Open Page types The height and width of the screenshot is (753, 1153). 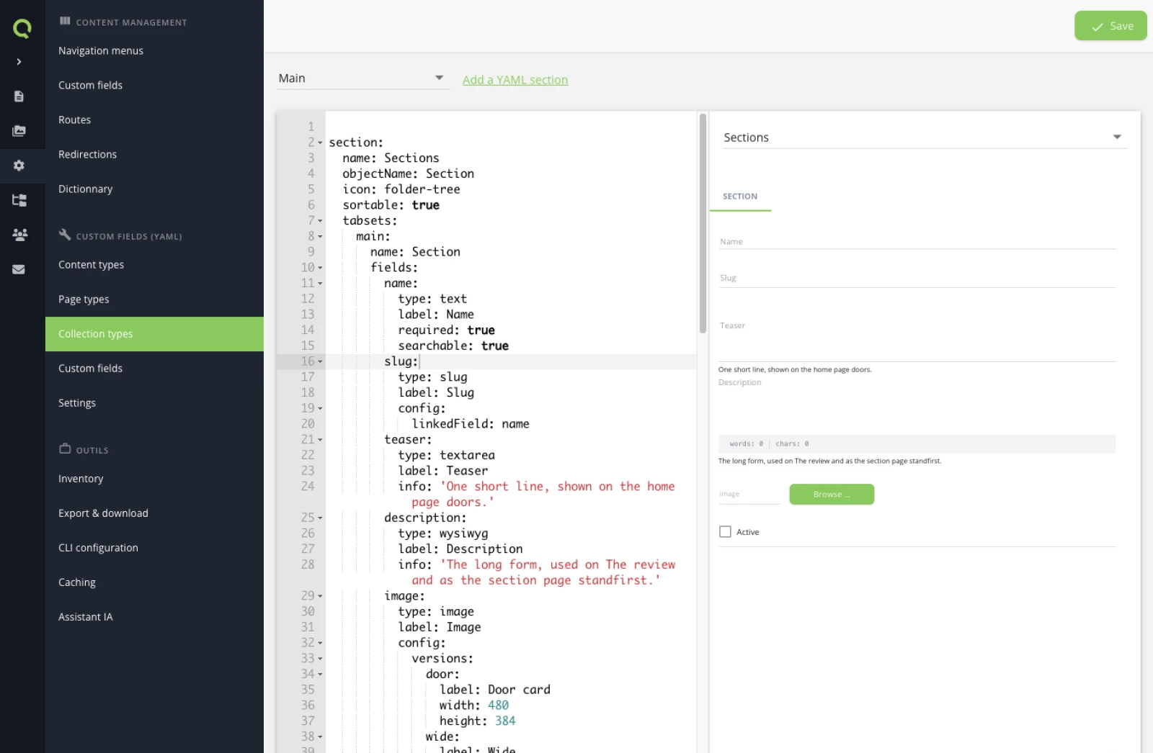(84, 299)
